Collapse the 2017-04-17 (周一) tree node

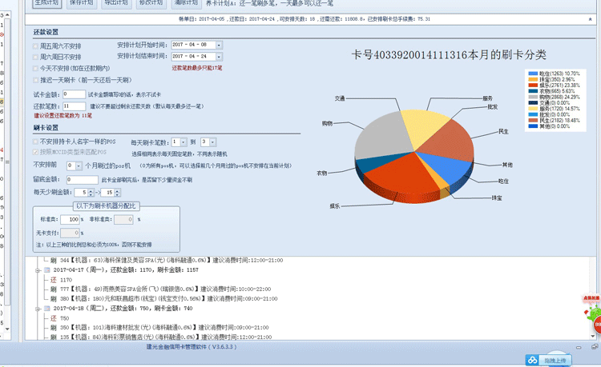38,270
